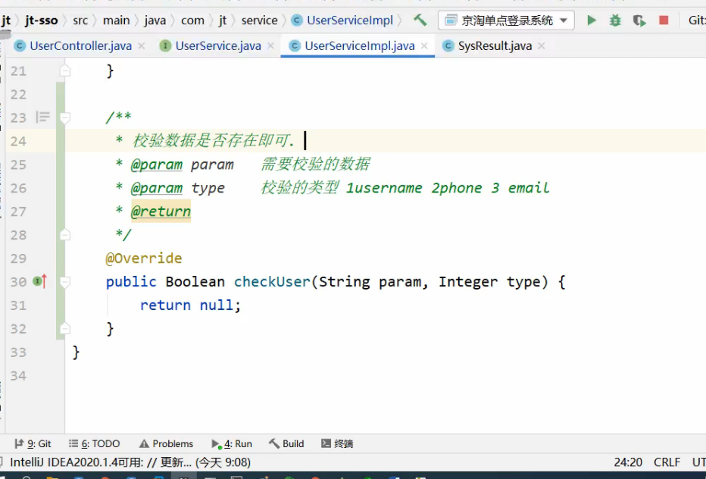Click the @Override annotation
This screenshot has width=706, height=479.
(x=144, y=258)
